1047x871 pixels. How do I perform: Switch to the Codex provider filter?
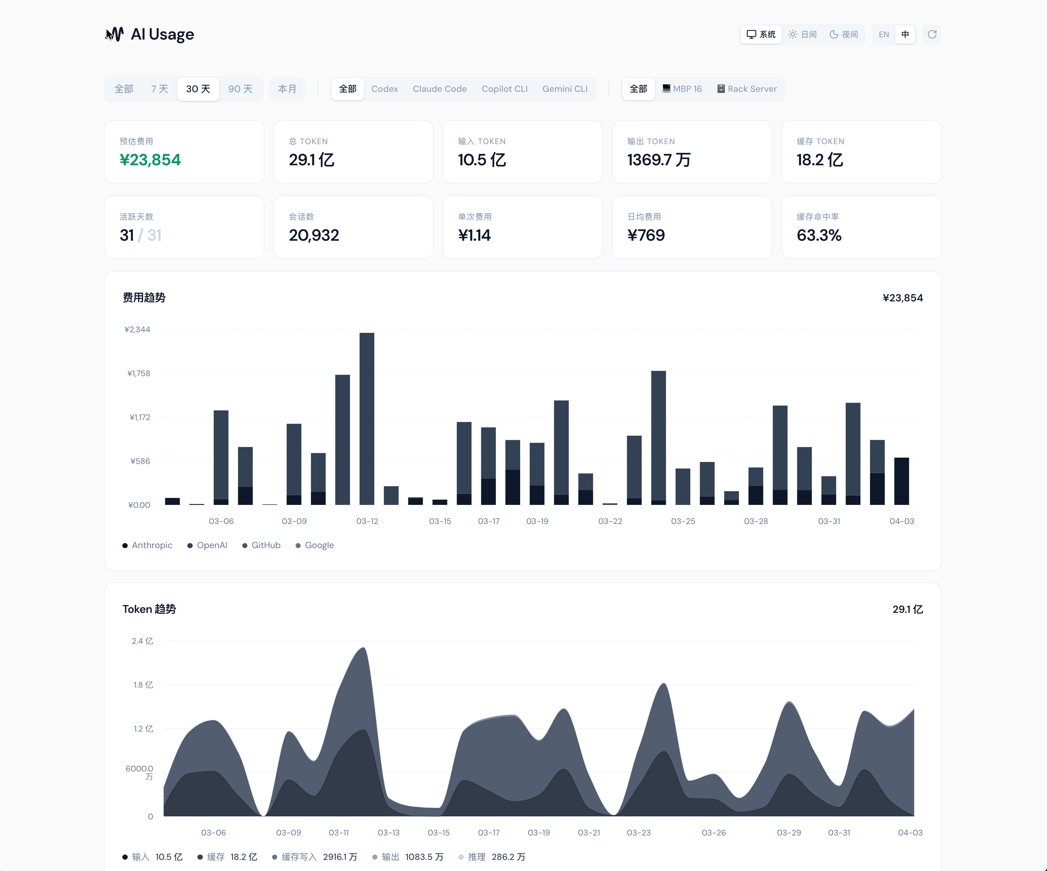click(x=384, y=89)
